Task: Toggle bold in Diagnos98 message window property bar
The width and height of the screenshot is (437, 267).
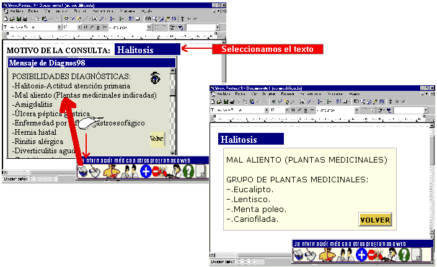Action: (86, 27)
